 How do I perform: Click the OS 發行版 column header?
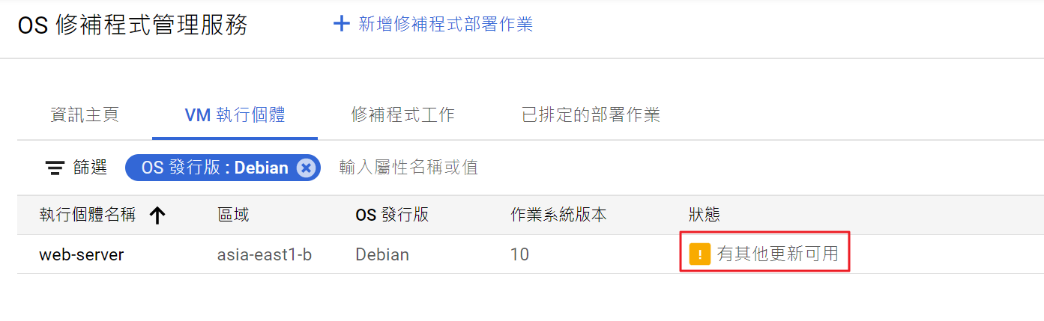391,215
